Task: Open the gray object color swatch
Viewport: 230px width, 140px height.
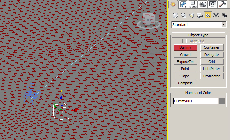Action: [x=222, y=101]
